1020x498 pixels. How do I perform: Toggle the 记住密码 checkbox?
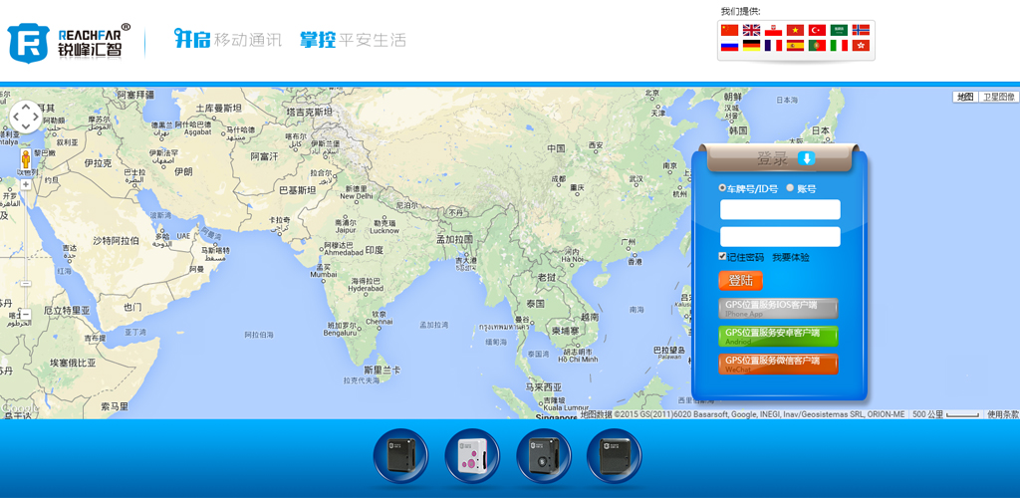tap(723, 256)
